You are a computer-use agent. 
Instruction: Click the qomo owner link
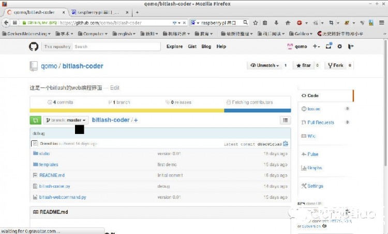pyautogui.click(x=49, y=66)
